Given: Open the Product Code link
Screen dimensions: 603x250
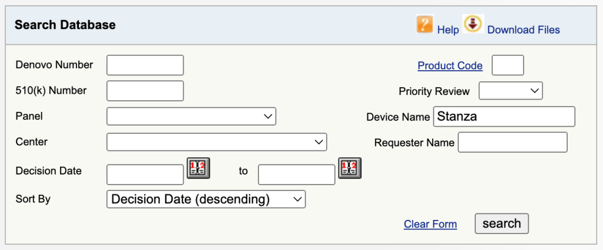Looking at the screenshot, I should coord(450,66).
